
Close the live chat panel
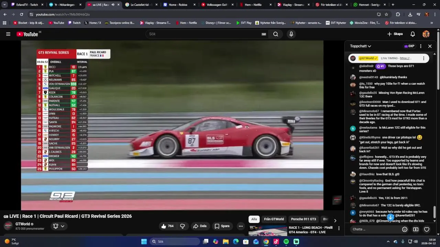[x=430, y=46]
